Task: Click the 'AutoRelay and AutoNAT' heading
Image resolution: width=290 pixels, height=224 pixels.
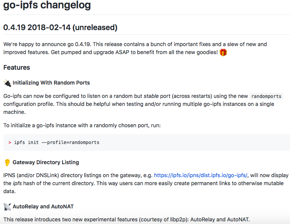Action: click(43, 206)
